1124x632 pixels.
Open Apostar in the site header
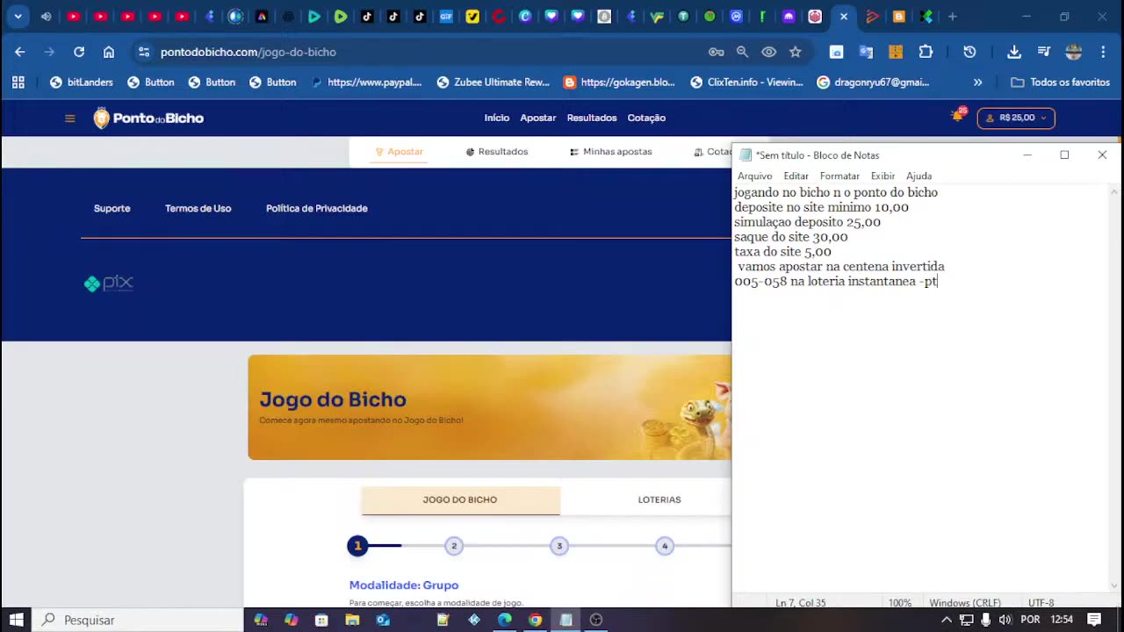pyautogui.click(x=538, y=118)
